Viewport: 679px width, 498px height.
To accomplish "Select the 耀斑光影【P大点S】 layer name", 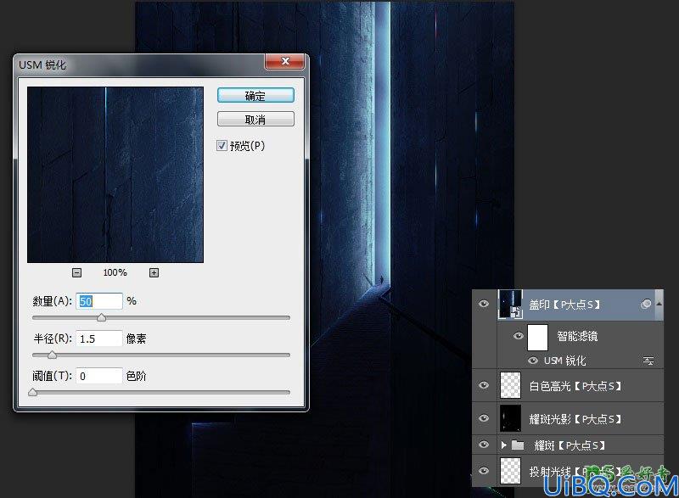I will [575, 419].
